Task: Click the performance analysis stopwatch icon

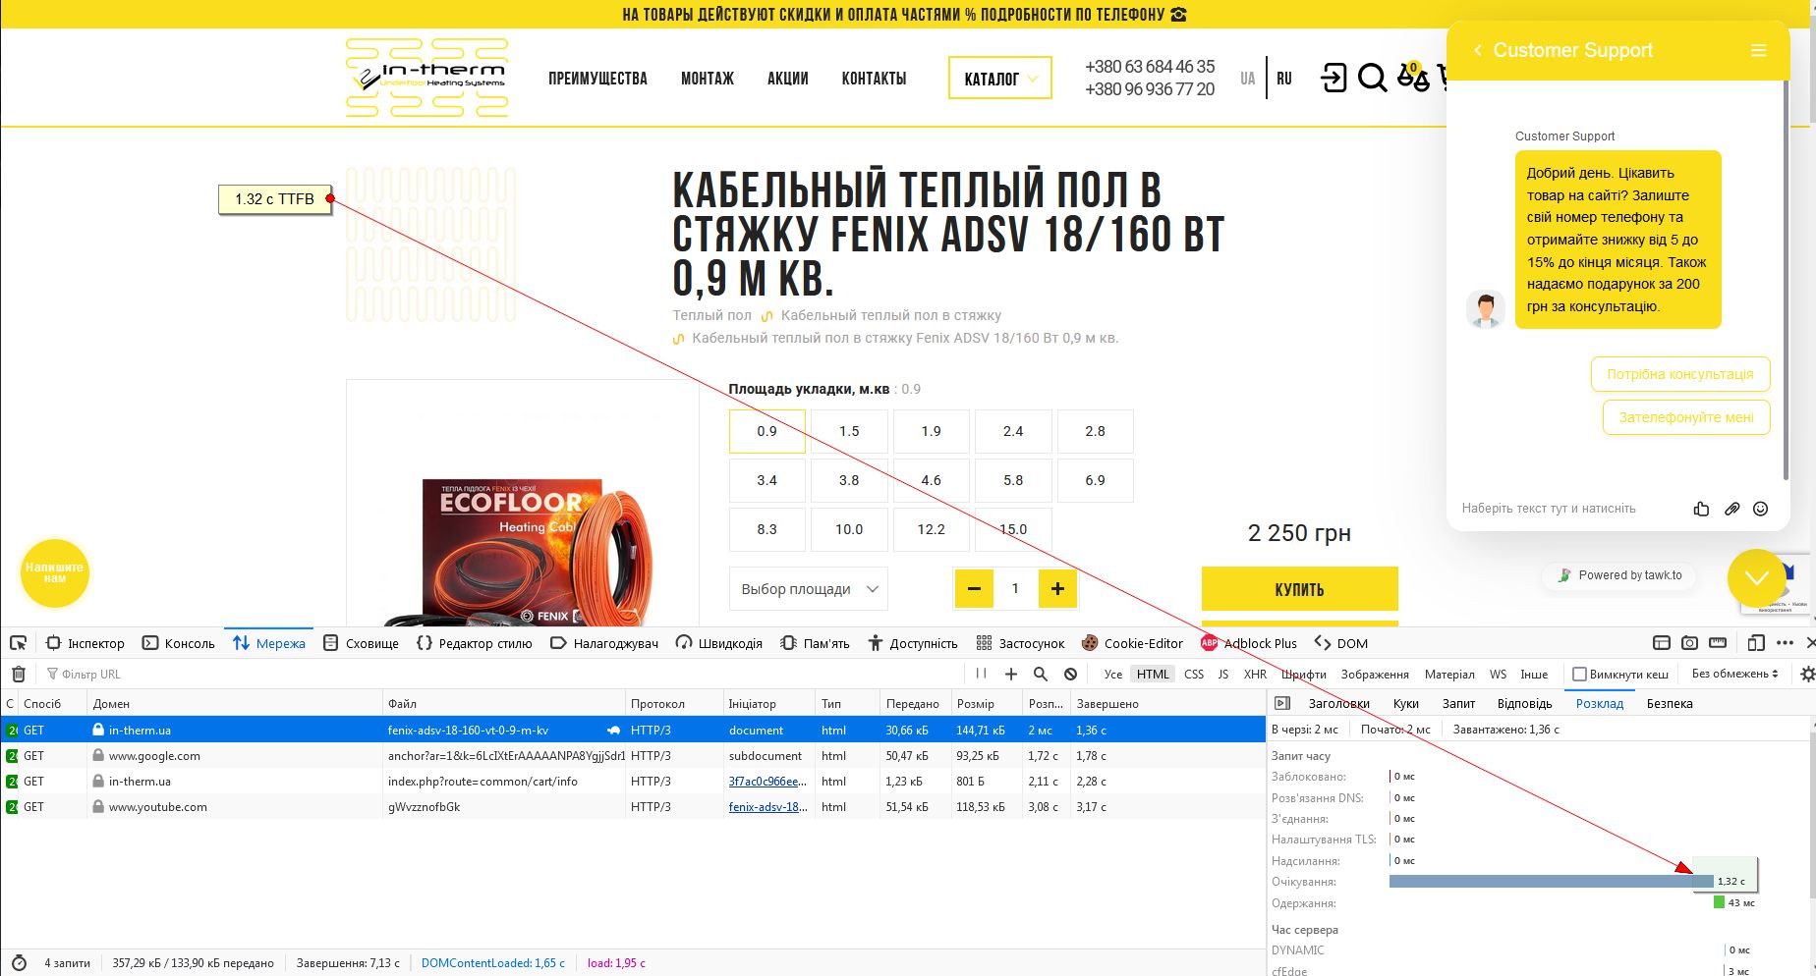Action: (x=19, y=963)
